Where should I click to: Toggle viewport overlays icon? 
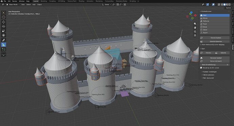coord(213,5)
